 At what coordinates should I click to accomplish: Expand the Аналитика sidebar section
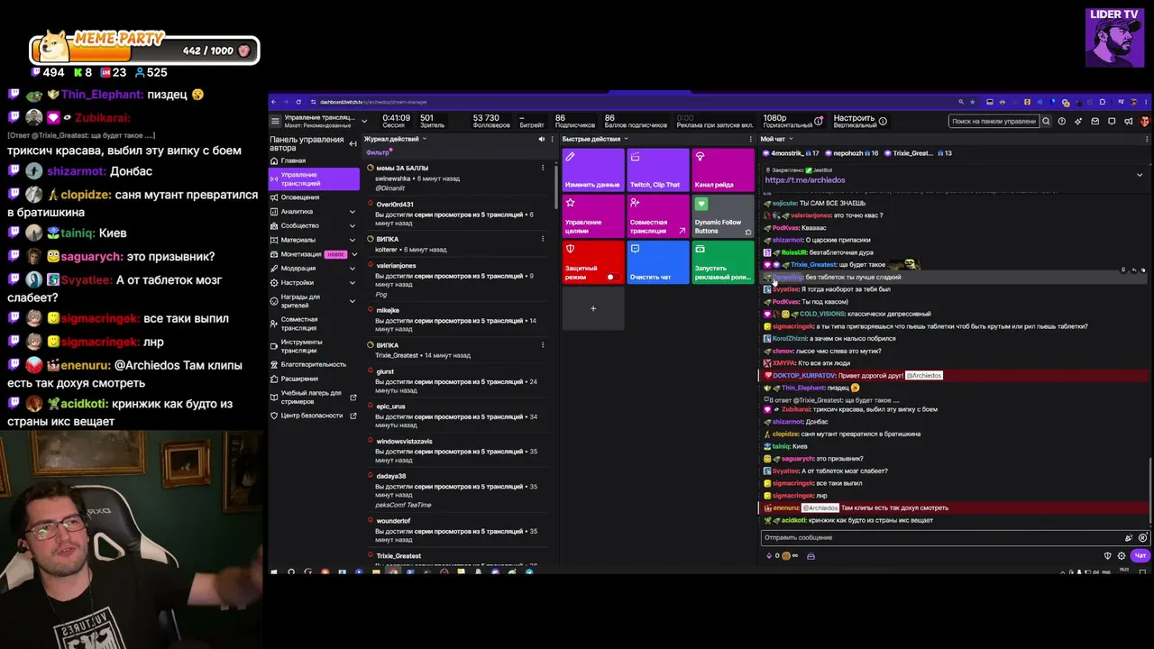point(353,212)
